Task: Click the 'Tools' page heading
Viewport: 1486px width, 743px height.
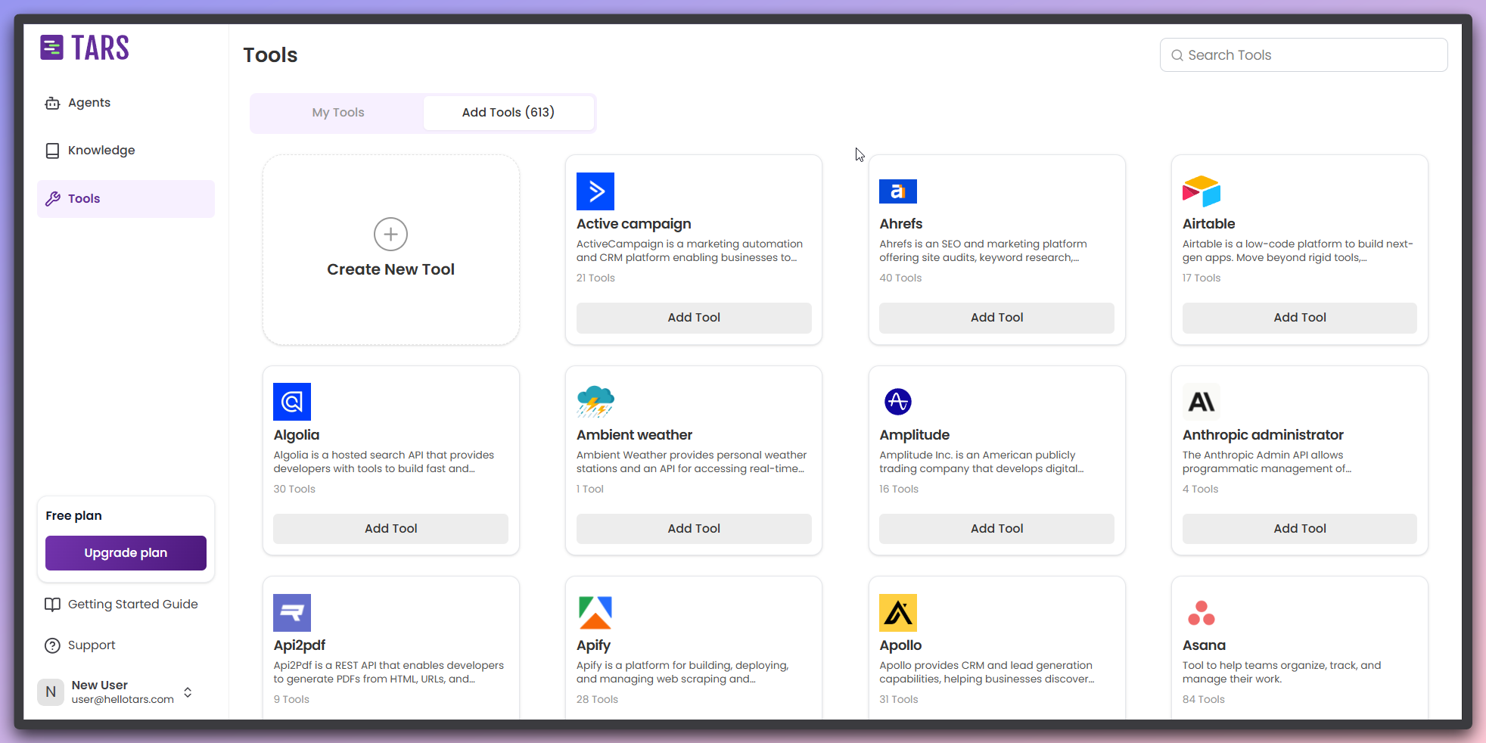Action: pos(270,55)
